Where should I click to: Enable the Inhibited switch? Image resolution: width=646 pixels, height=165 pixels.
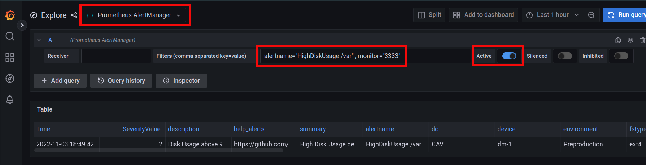621,56
